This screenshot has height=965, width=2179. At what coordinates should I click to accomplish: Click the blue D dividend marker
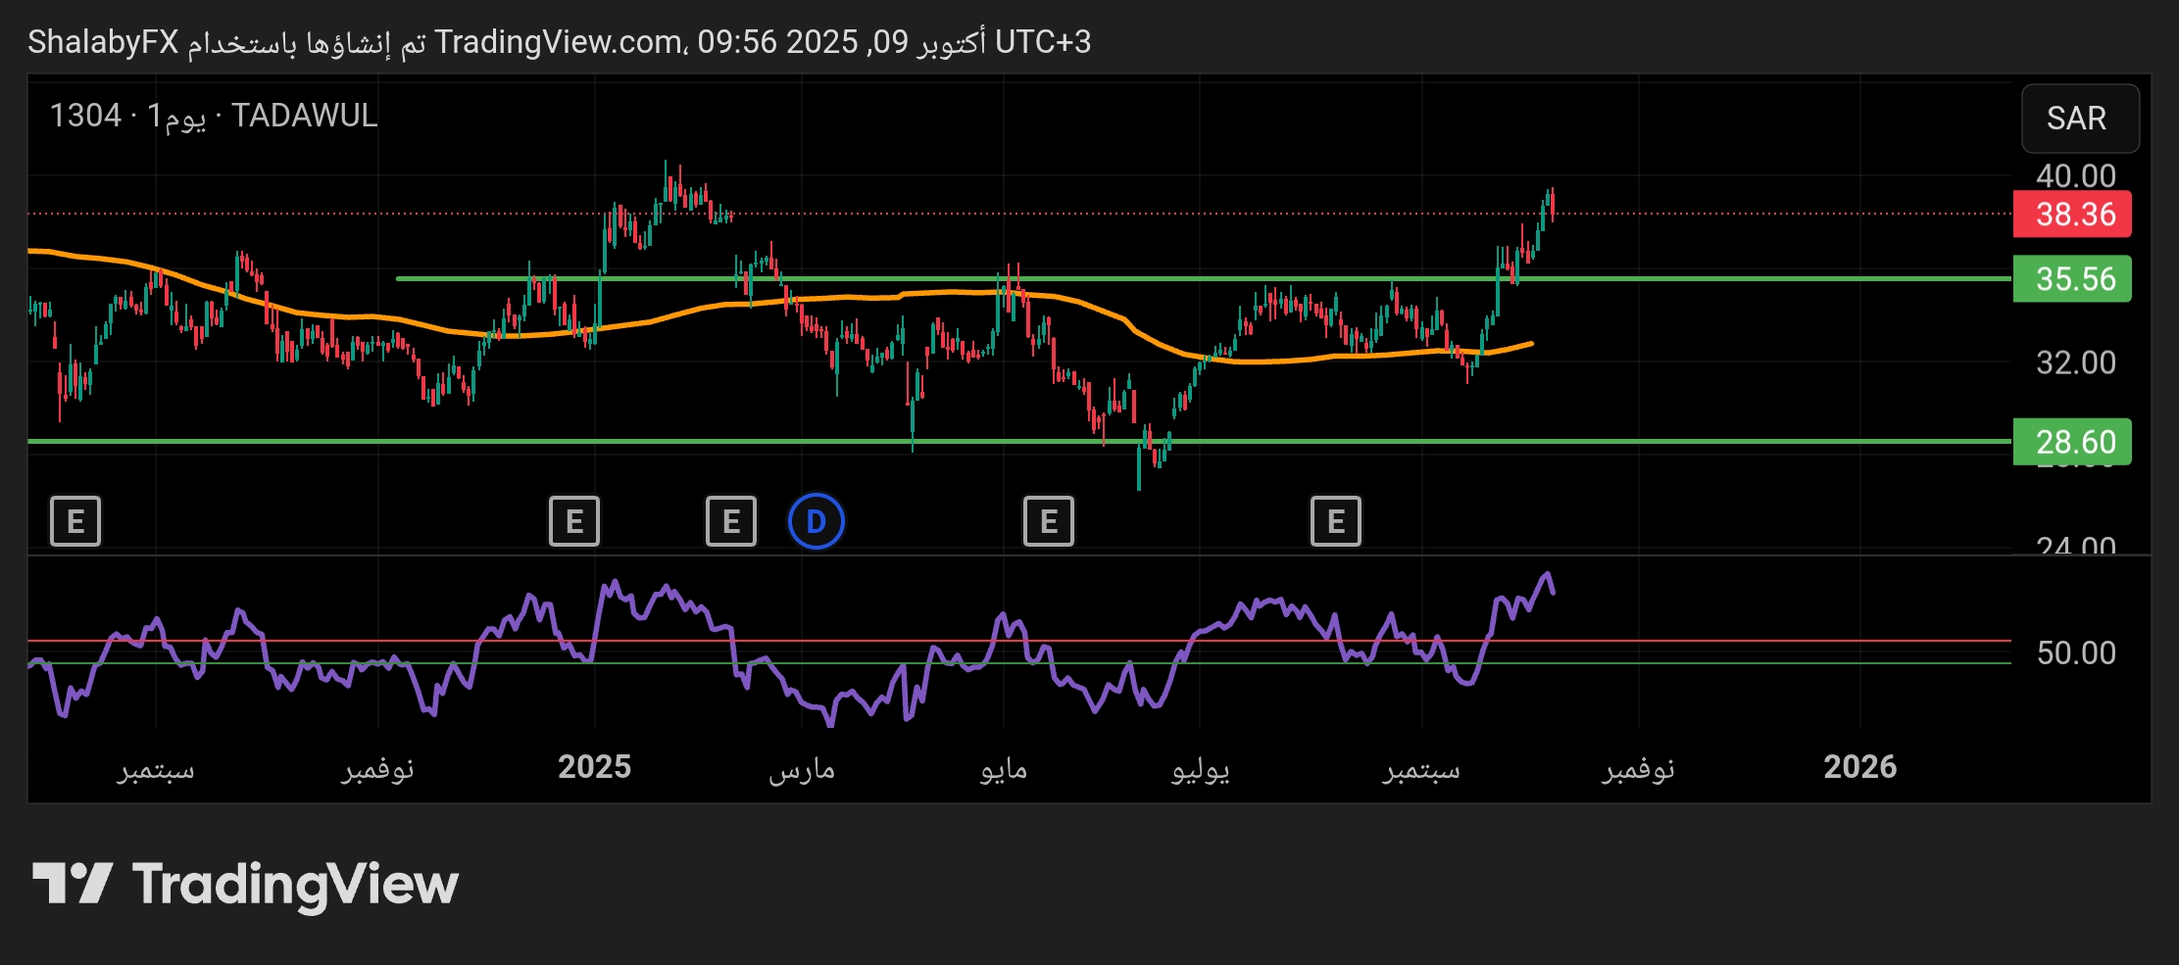pos(816,521)
